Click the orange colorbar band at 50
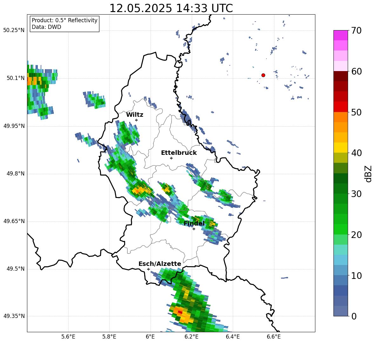Screen dimensions: 376x343 click(x=340, y=117)
